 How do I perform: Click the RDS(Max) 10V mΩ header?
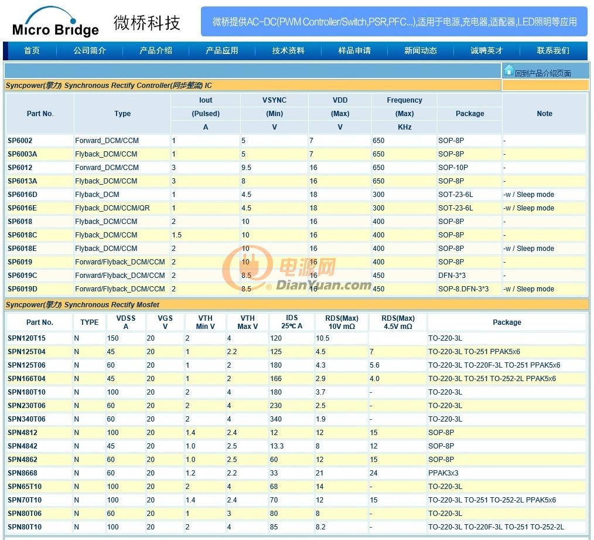coord(342,322)
